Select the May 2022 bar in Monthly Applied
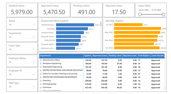This screenshot has width=171, height=94. pos(137,32)
